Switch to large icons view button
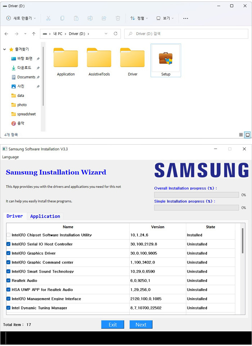The image size is (252, 346). tap(248, 135)
